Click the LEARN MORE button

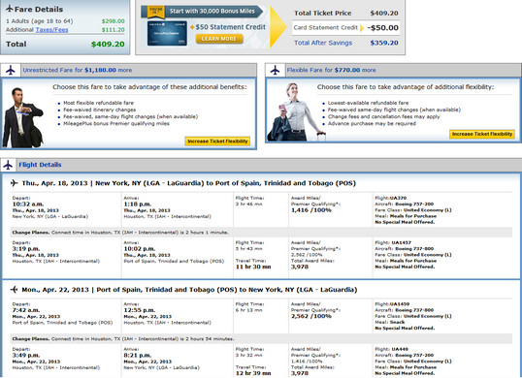tap(219, 39)
